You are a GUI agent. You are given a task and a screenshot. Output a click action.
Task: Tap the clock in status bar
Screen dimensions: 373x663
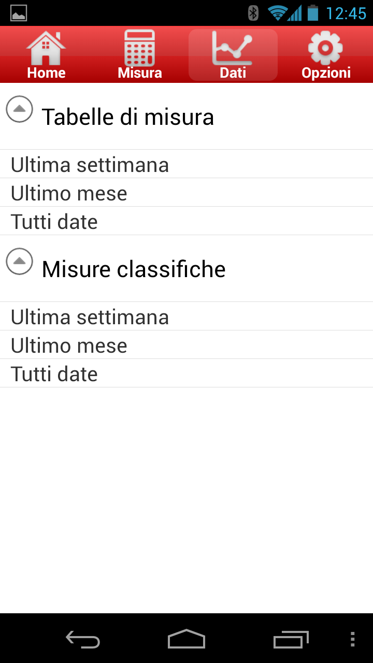coord(346,13)
